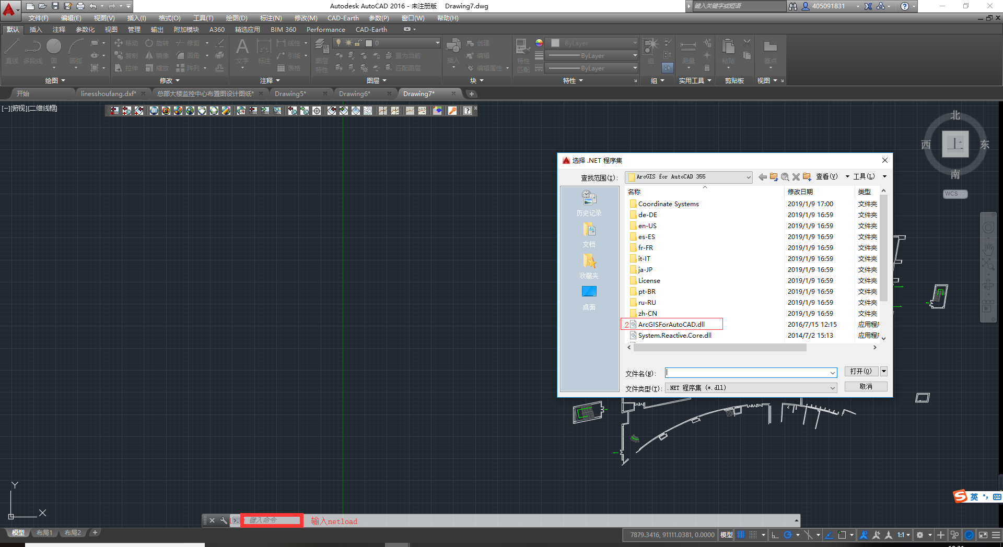Open the Dimension (标注) tool

tap(264, 51)
